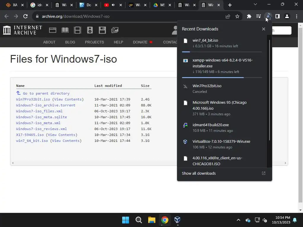Open Show all downloads external icon
The image size is (303, 227).
tap(264, 173)
